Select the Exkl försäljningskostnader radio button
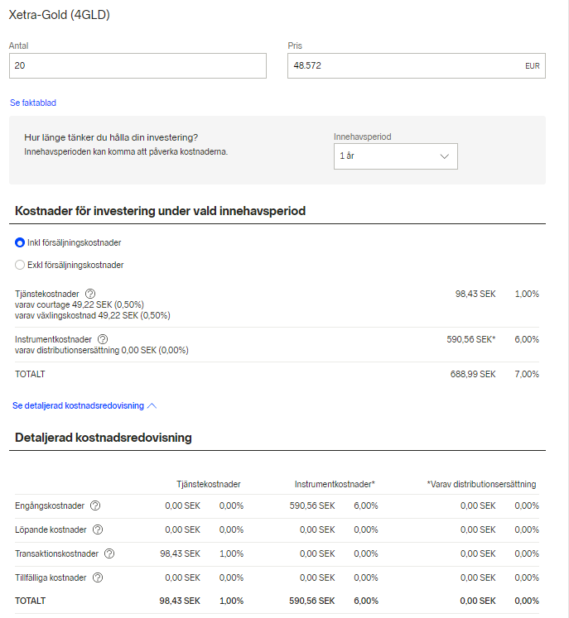569x618 pixels. point(20,265)
